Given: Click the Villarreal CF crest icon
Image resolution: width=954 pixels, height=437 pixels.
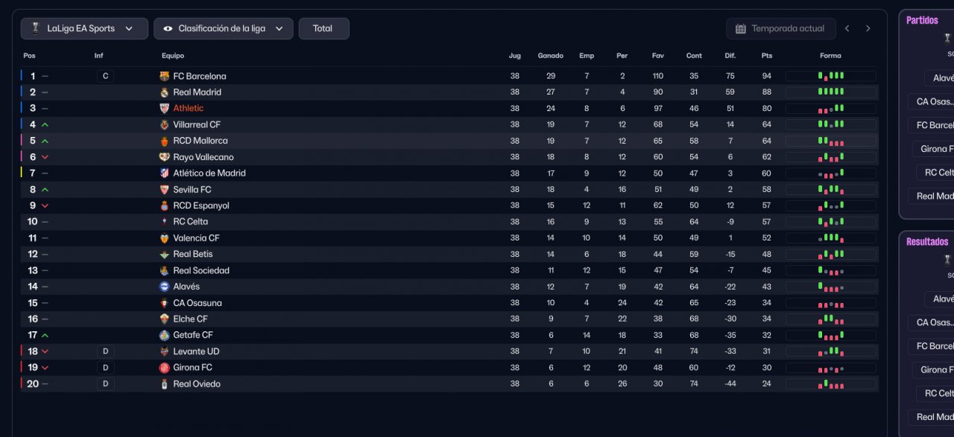Looking at the screenshot, I should tap(165, 125).
